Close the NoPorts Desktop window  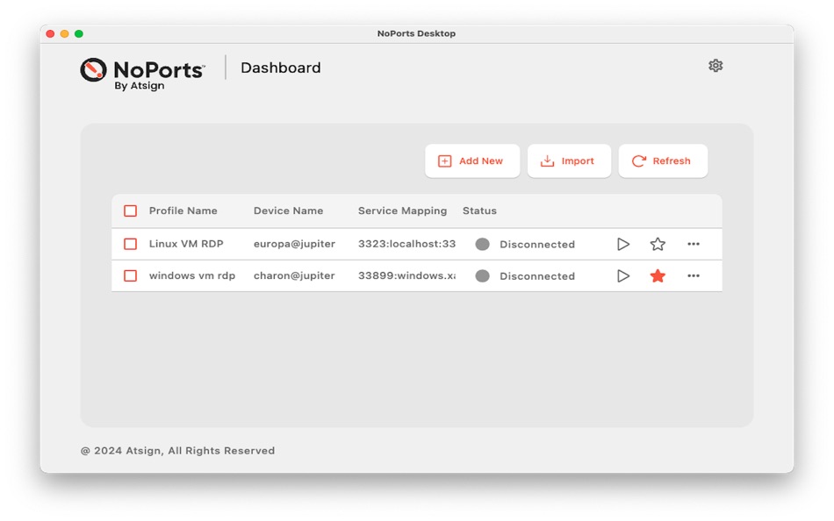pos(51,33)
